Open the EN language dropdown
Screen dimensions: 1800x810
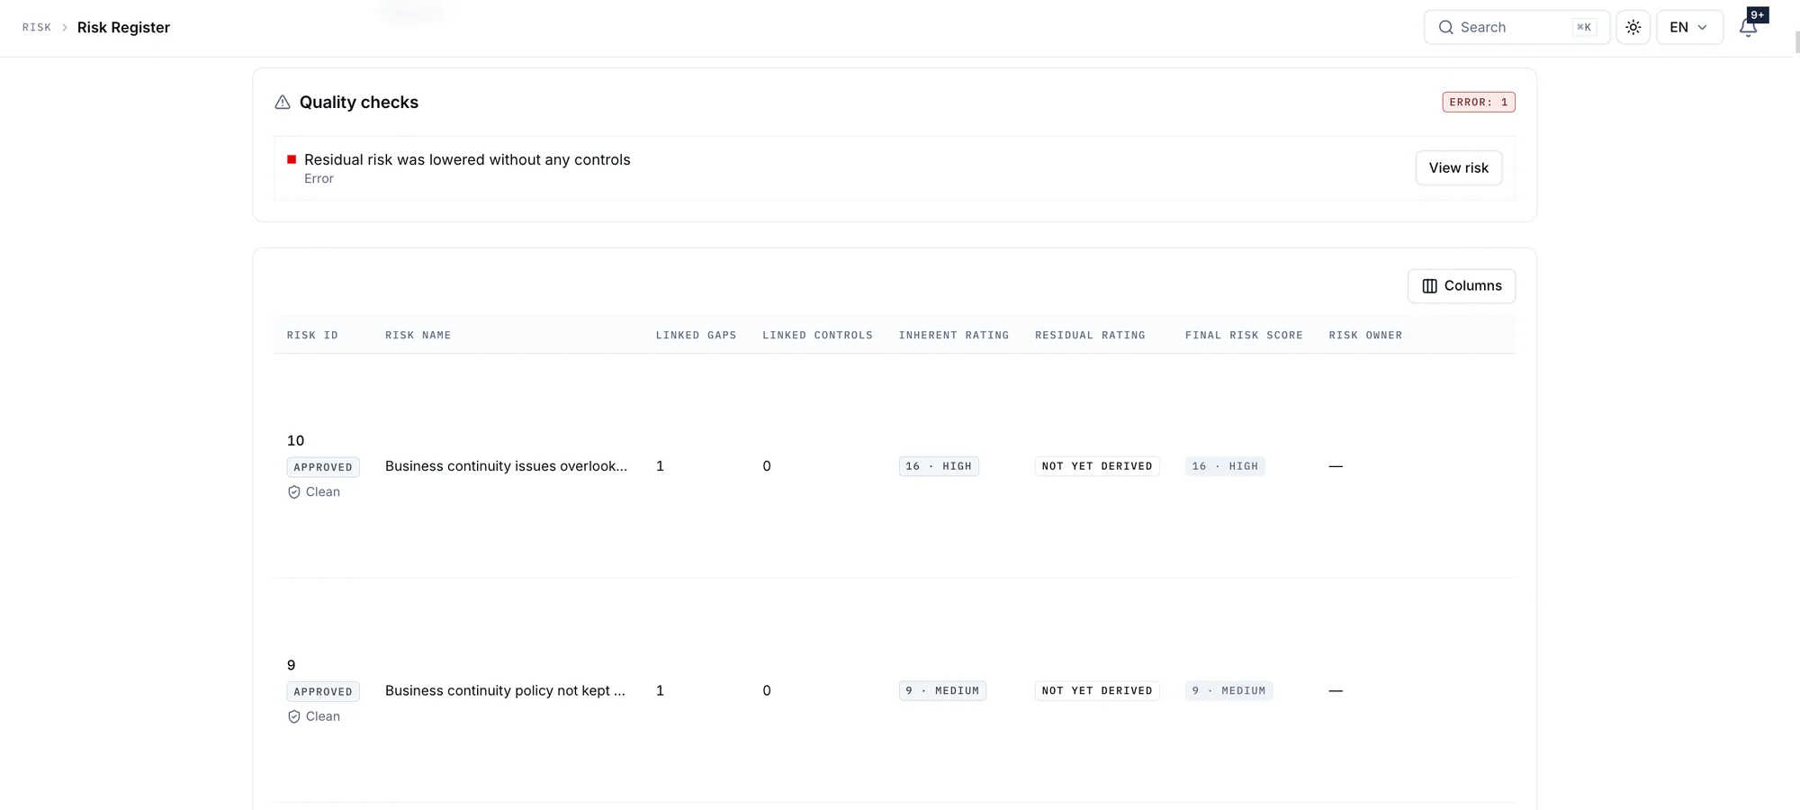pyautogui.click(x=1689, y=27)
